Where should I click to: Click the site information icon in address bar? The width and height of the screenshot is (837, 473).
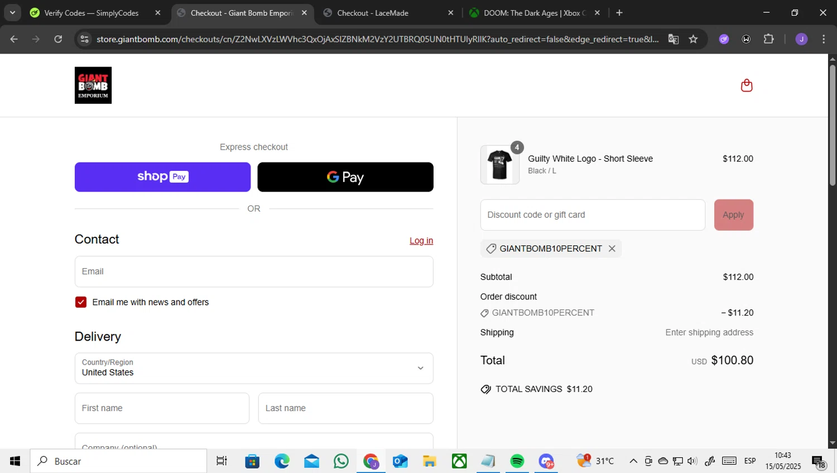point(84,39)
